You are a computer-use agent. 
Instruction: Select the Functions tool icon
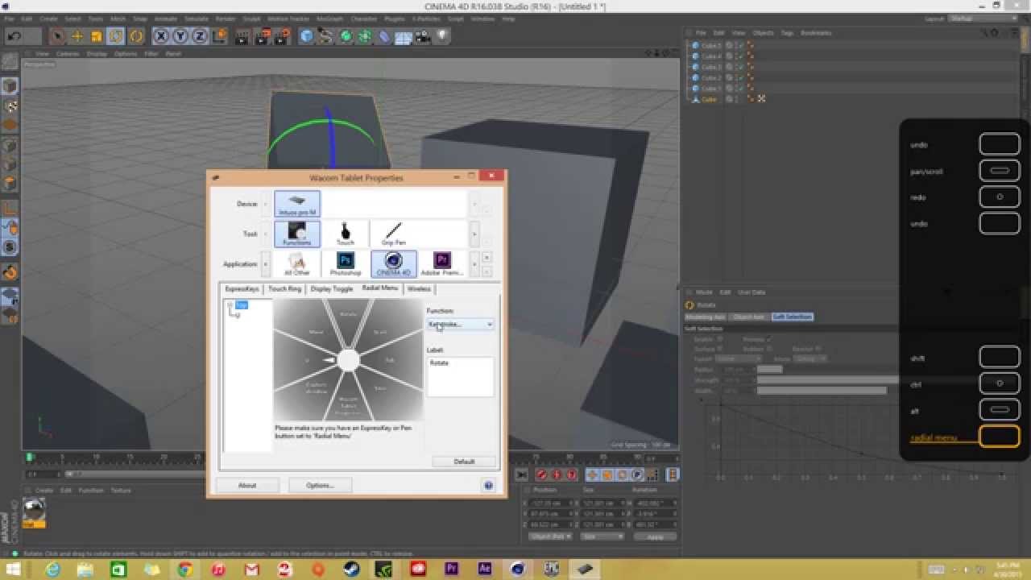[x=297, y=234]
